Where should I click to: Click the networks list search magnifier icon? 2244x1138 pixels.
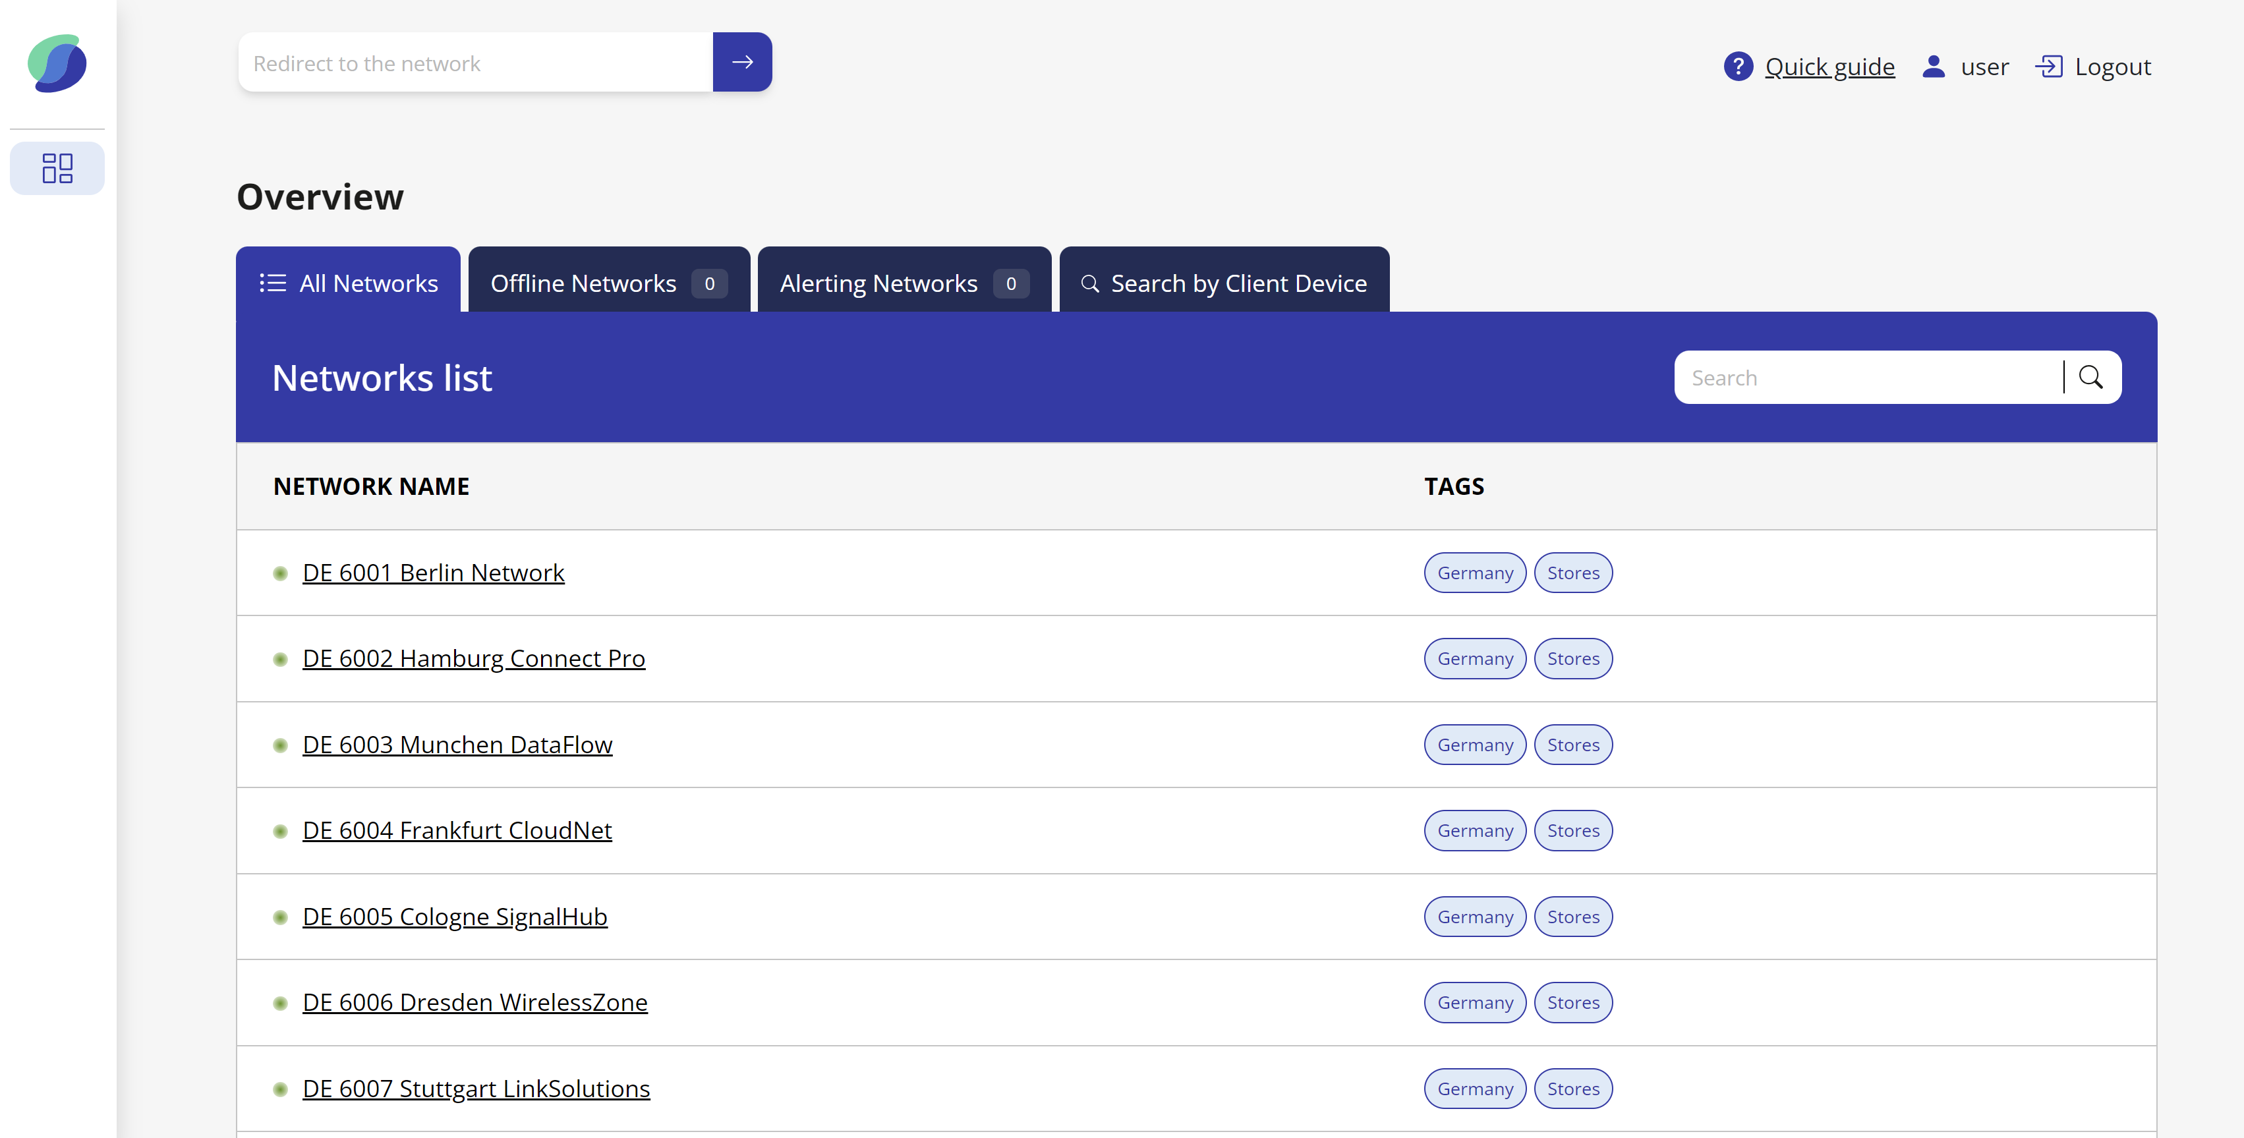click(2090, 377)
